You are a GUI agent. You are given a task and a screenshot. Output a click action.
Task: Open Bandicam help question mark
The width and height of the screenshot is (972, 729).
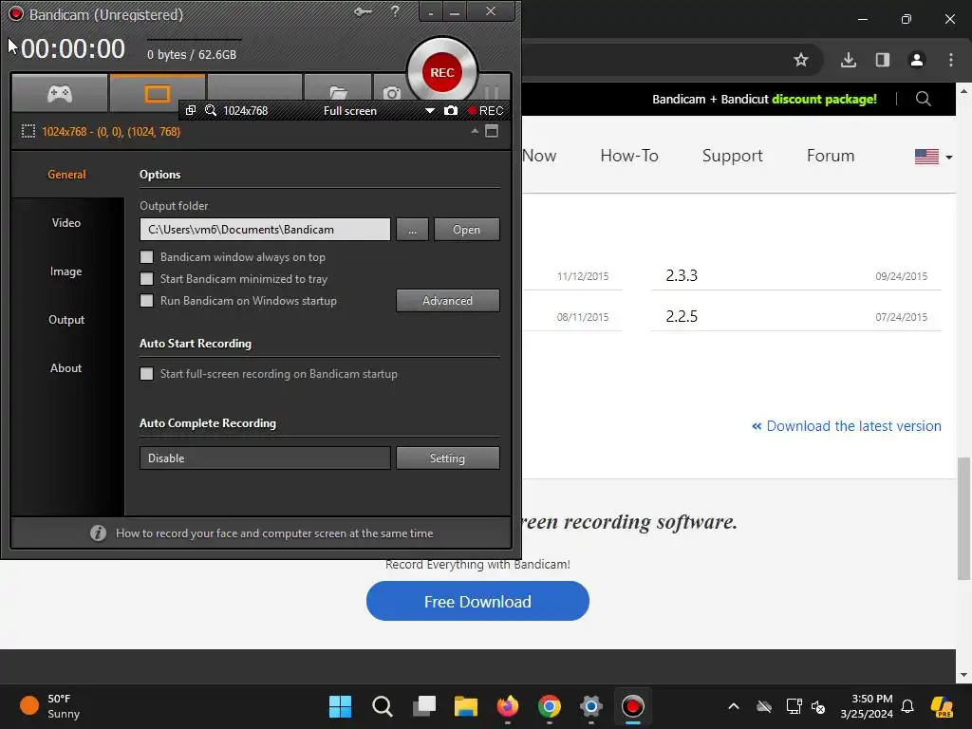click(x=395, y=11)
